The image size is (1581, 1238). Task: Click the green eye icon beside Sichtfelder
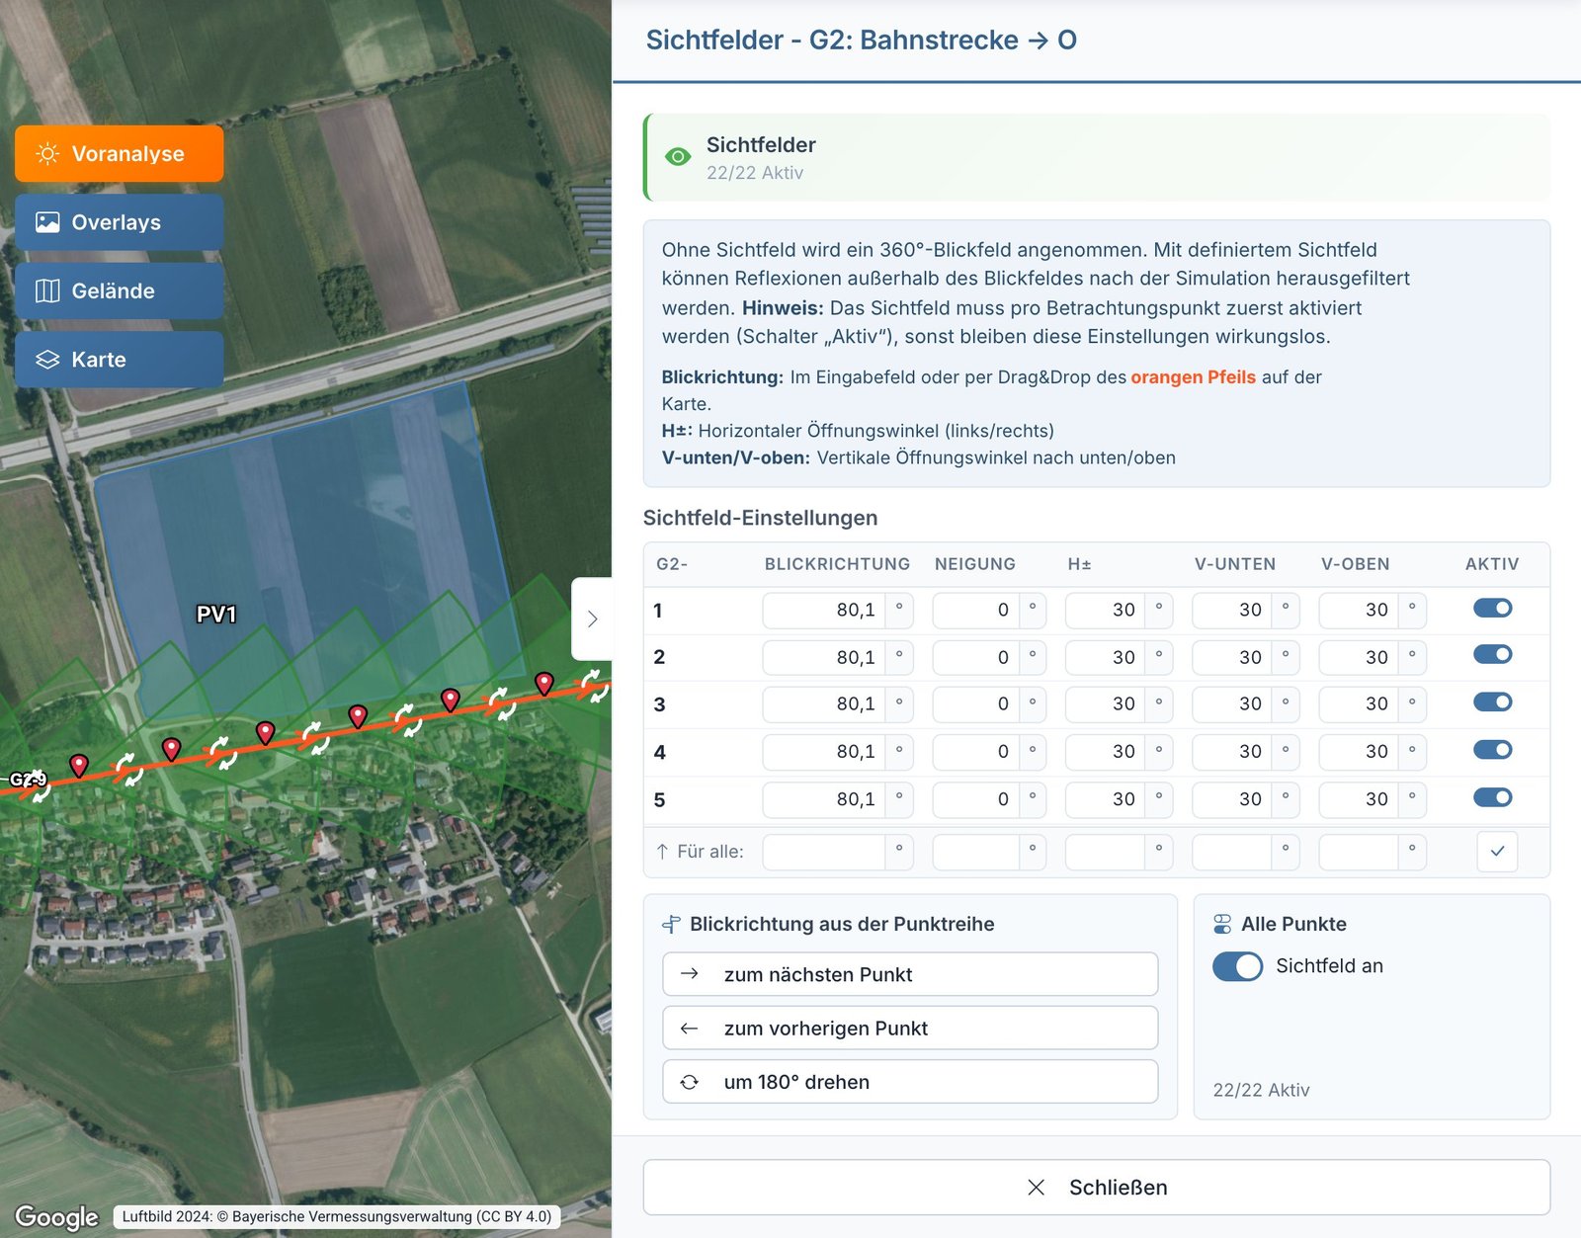pos(678,157)
